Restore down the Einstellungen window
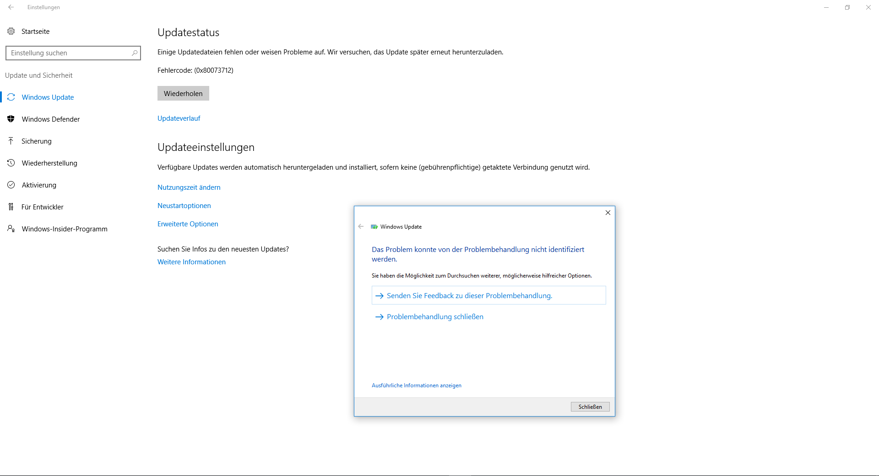Viewport: 879px width, 476px height. pos(847,7)
